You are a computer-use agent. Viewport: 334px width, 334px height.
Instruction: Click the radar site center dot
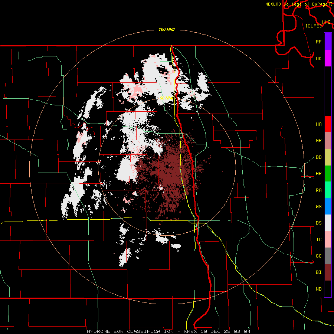[167, 167]
